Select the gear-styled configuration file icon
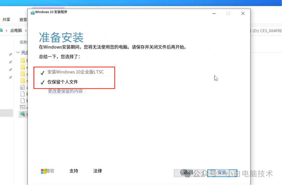Viewport: 282px width, 185px height. pyautogui.click(x=22, y=87)
